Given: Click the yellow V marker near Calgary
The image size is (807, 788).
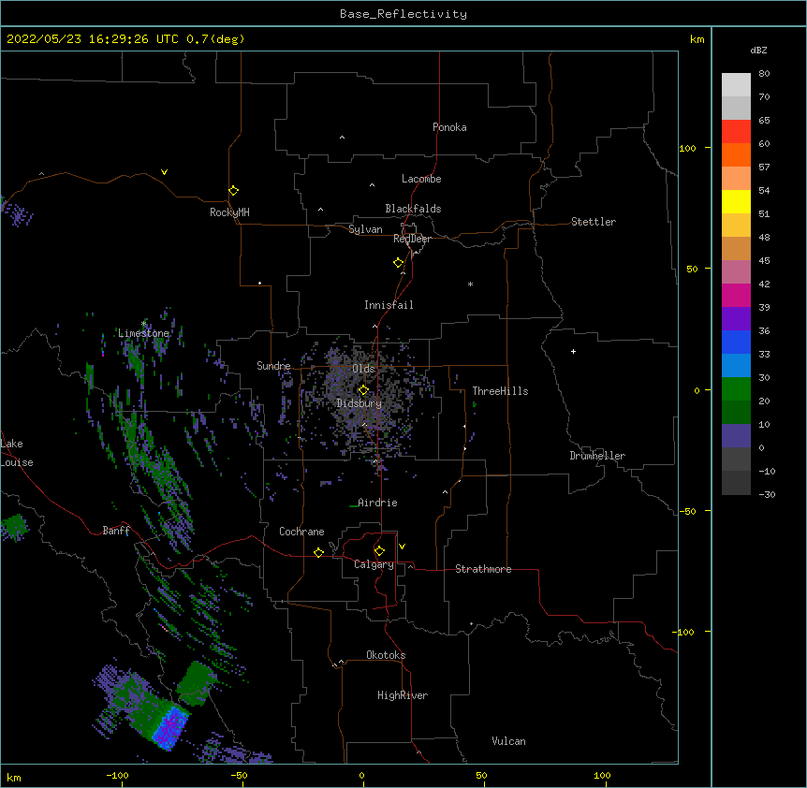Looking at the screenshot, I should click(402, 547).
